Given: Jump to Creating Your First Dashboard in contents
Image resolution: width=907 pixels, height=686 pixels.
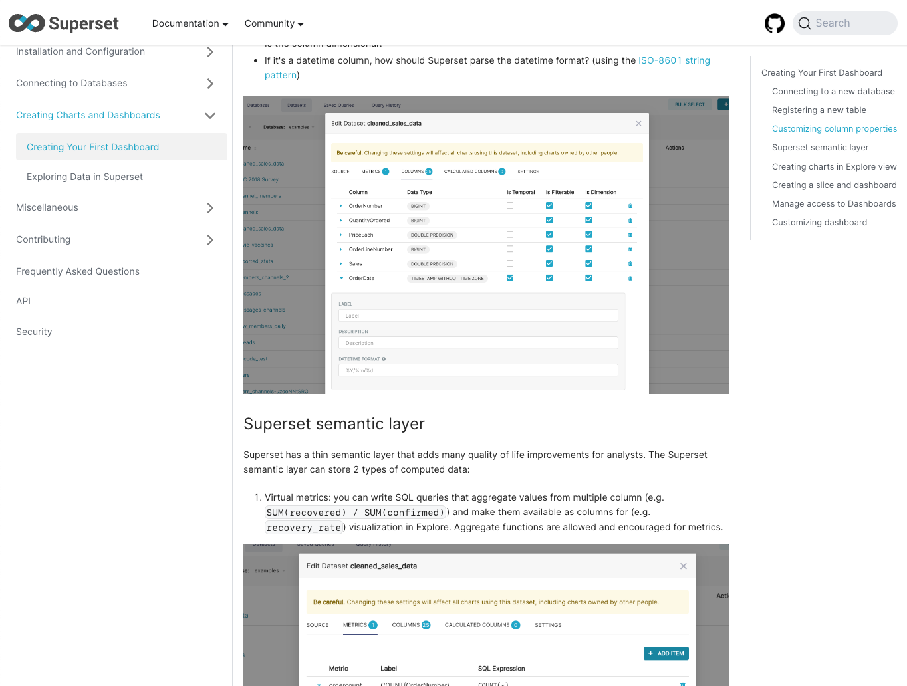Looking at the screenshot, I should (822, 73).
